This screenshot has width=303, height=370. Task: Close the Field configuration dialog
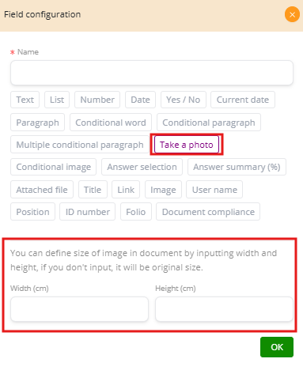(x=292, y=14)
